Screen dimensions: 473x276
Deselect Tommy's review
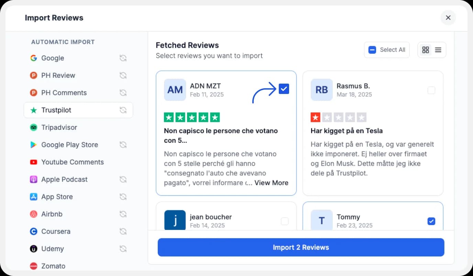(x=431, y=221)
